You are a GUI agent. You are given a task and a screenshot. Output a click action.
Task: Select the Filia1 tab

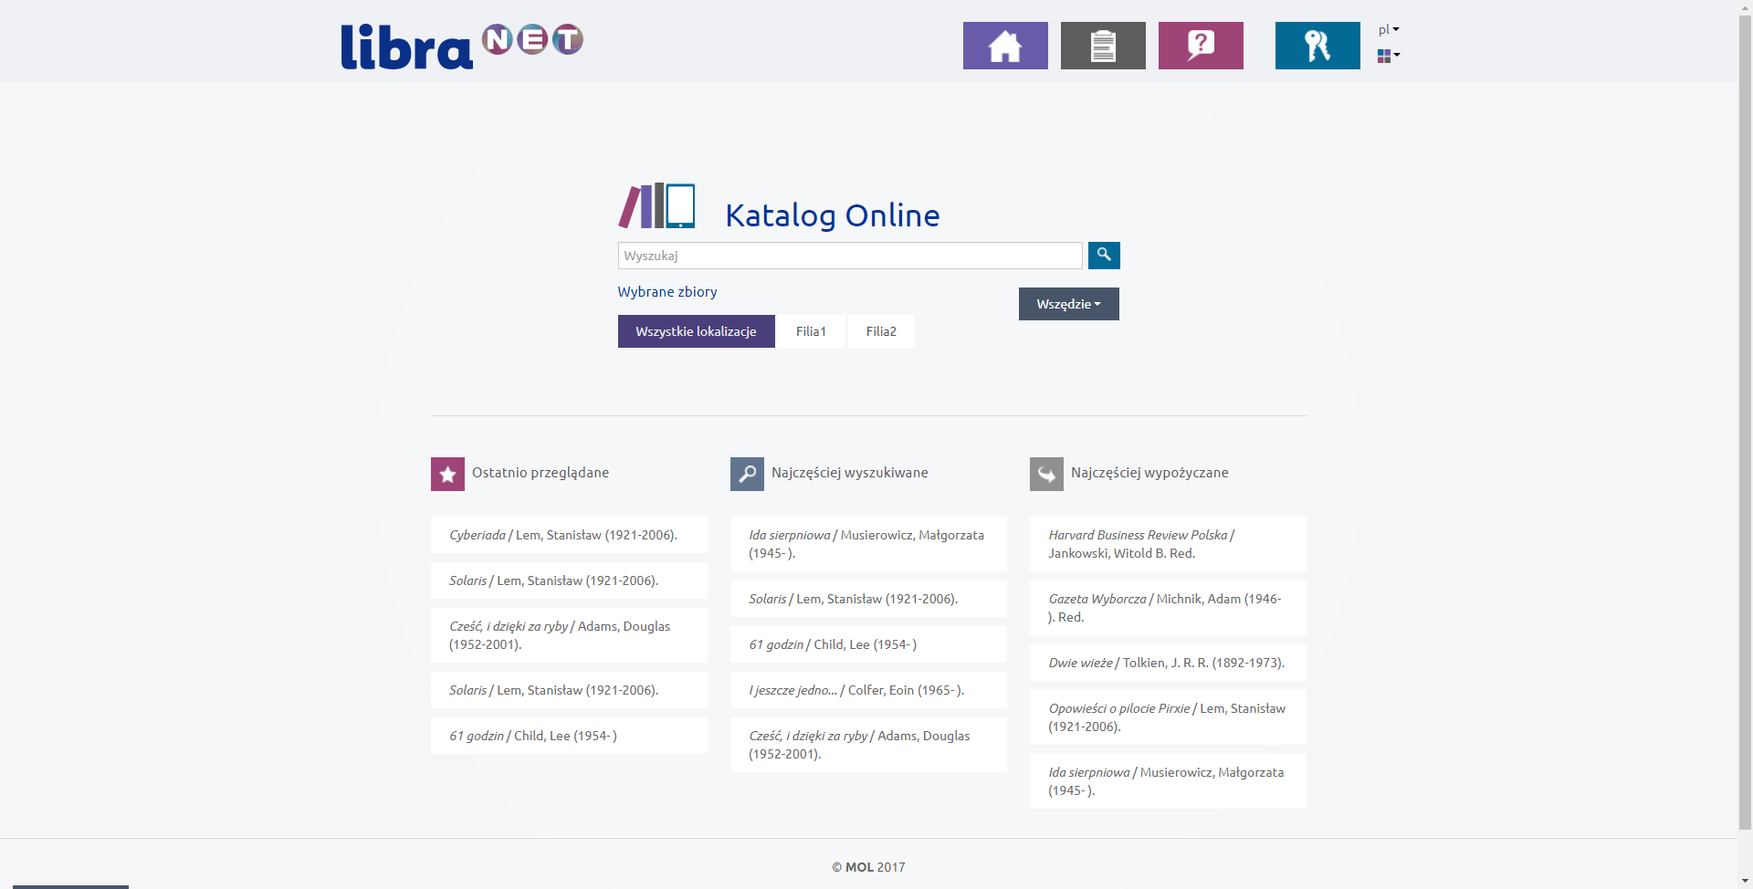811,331
